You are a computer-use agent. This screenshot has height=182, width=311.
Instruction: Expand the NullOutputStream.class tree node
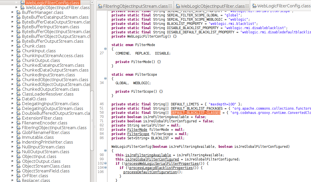[12, 151]
